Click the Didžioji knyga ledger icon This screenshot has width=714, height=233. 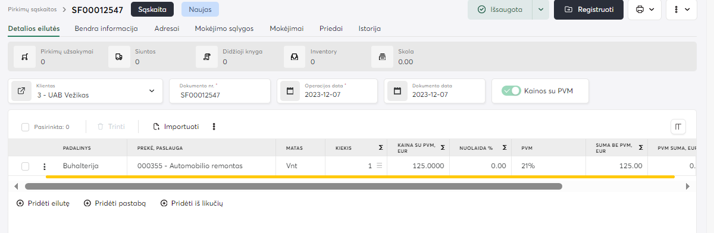(x=206, y=57)
